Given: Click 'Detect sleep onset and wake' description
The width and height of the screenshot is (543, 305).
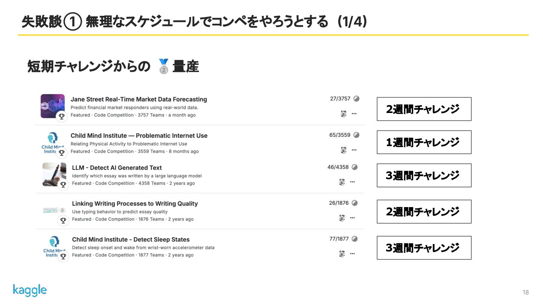Looking at the screenshot, I should coord(143,248).
